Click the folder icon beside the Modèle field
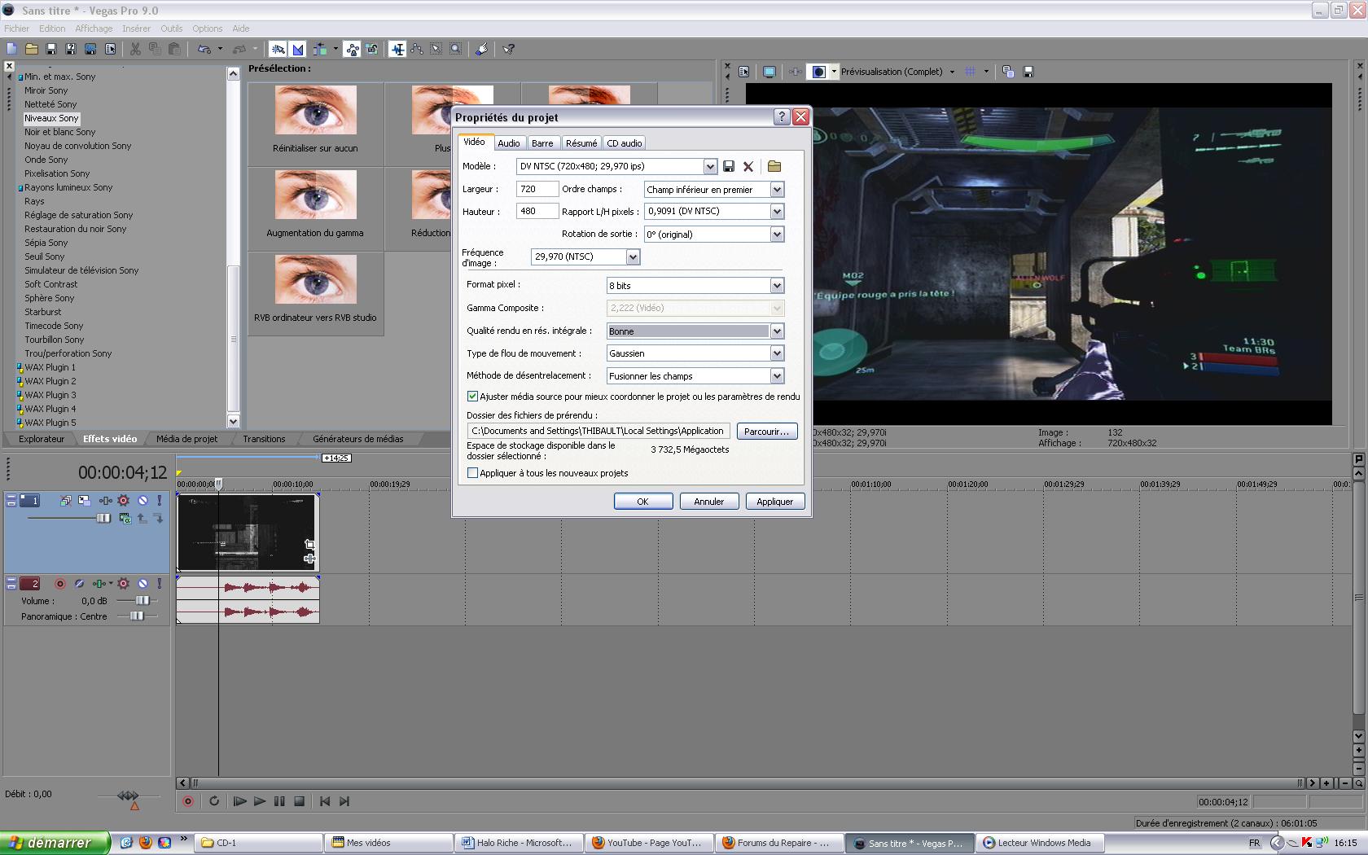1368x855 pixels. tap(774, 166)
